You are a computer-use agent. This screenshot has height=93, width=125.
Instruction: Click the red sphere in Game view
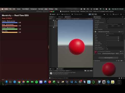pyautogui.click(x=77, y=47)
